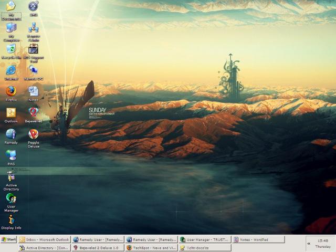This screenshot has width=336, height=252.
Task: Select the Remote DC shortcut
Action: (34, 72)
